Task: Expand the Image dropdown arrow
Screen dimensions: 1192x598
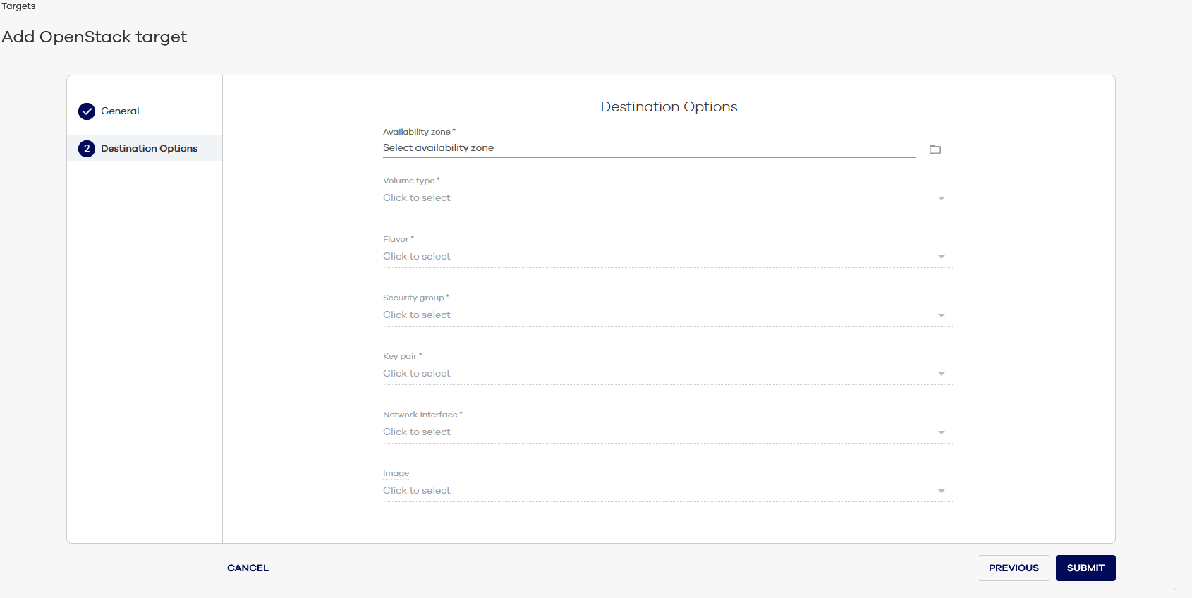Action: point(941,492)
